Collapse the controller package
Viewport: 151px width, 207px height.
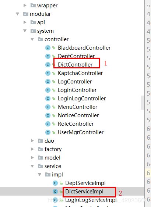[32, 39]
